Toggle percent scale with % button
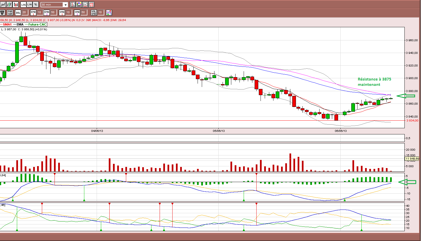This screenshot has width=421, height=241. (x=36, y=4)
